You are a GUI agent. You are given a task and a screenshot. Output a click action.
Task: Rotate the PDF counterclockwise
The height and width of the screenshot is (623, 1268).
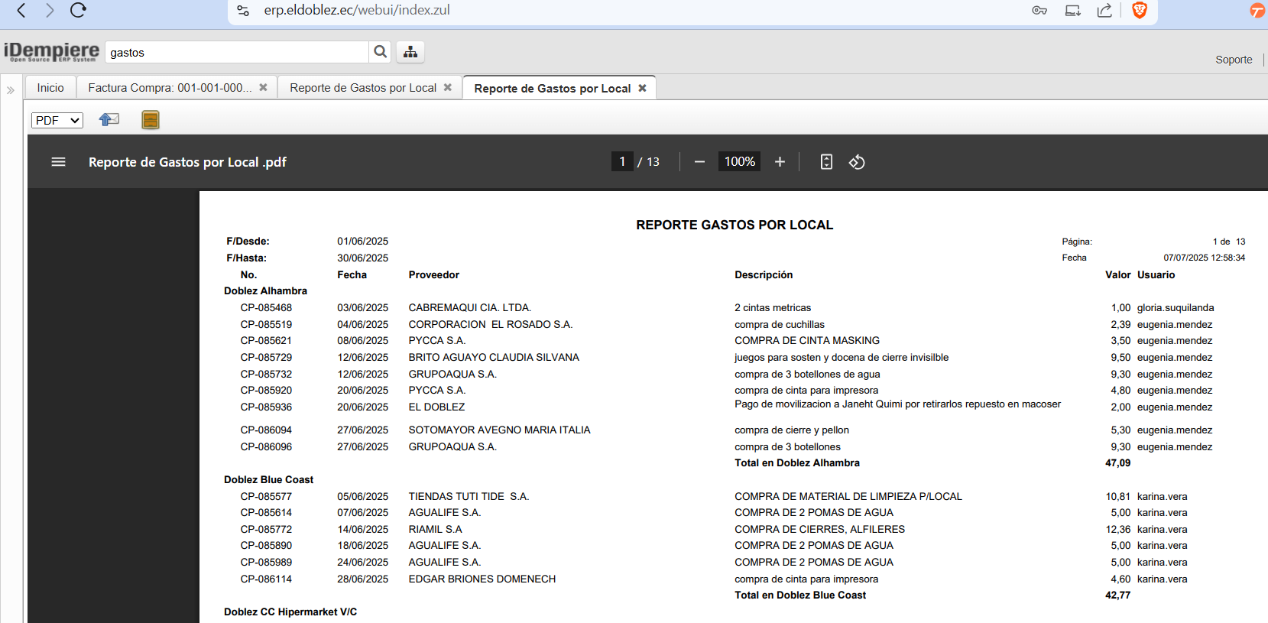(857, 162)
